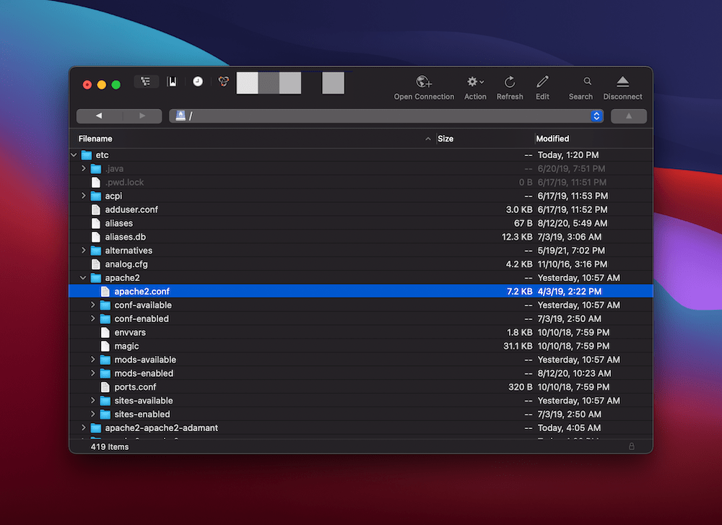Show the Bookmarks view
The width and height of the screenshot is (722, 525).
point(172,82)
